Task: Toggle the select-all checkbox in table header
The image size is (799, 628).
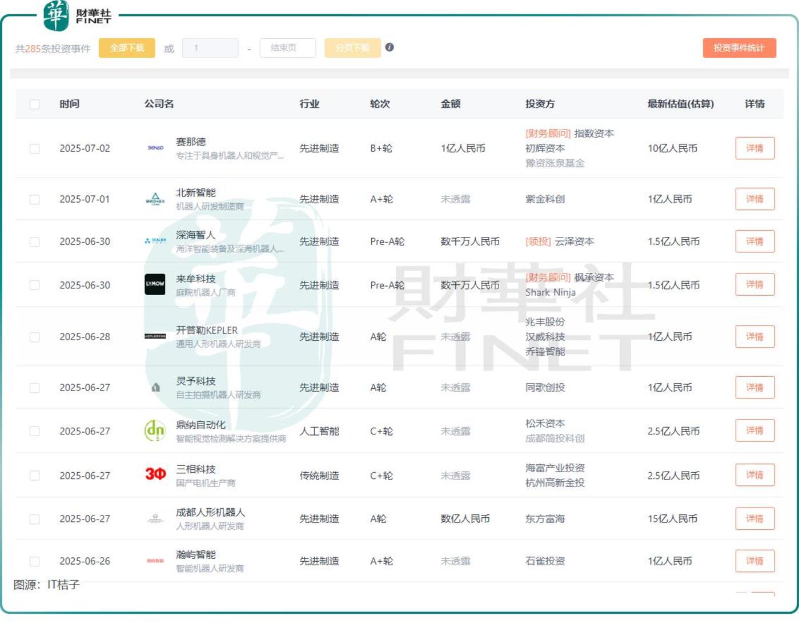Action: coord(35,104)
